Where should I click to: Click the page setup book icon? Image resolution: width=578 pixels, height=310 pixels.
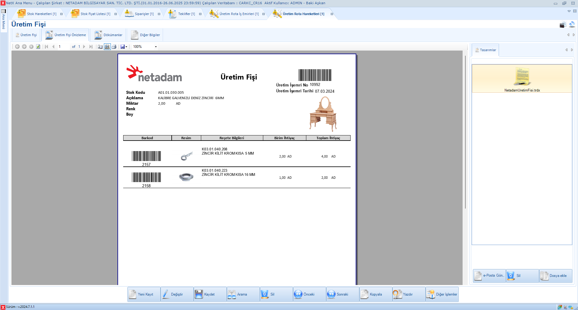tap(100, 47)
